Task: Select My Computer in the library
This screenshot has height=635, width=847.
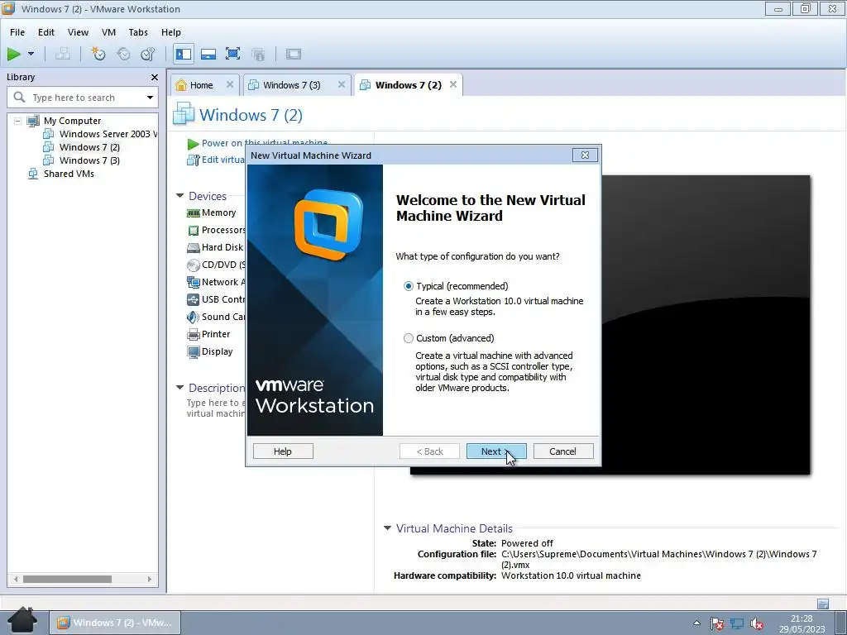Action: click(x=73, y=121)
